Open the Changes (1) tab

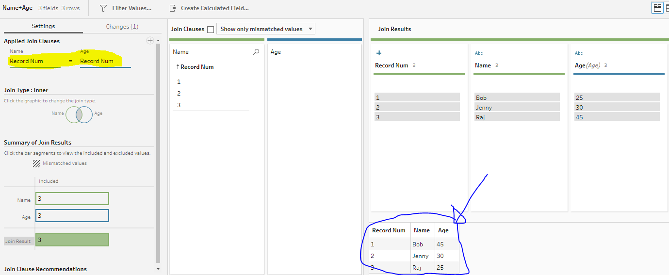point(122,27)
